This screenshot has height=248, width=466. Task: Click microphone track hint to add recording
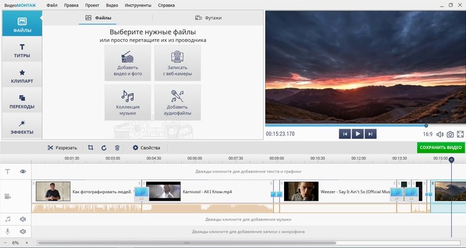(248, 231)
